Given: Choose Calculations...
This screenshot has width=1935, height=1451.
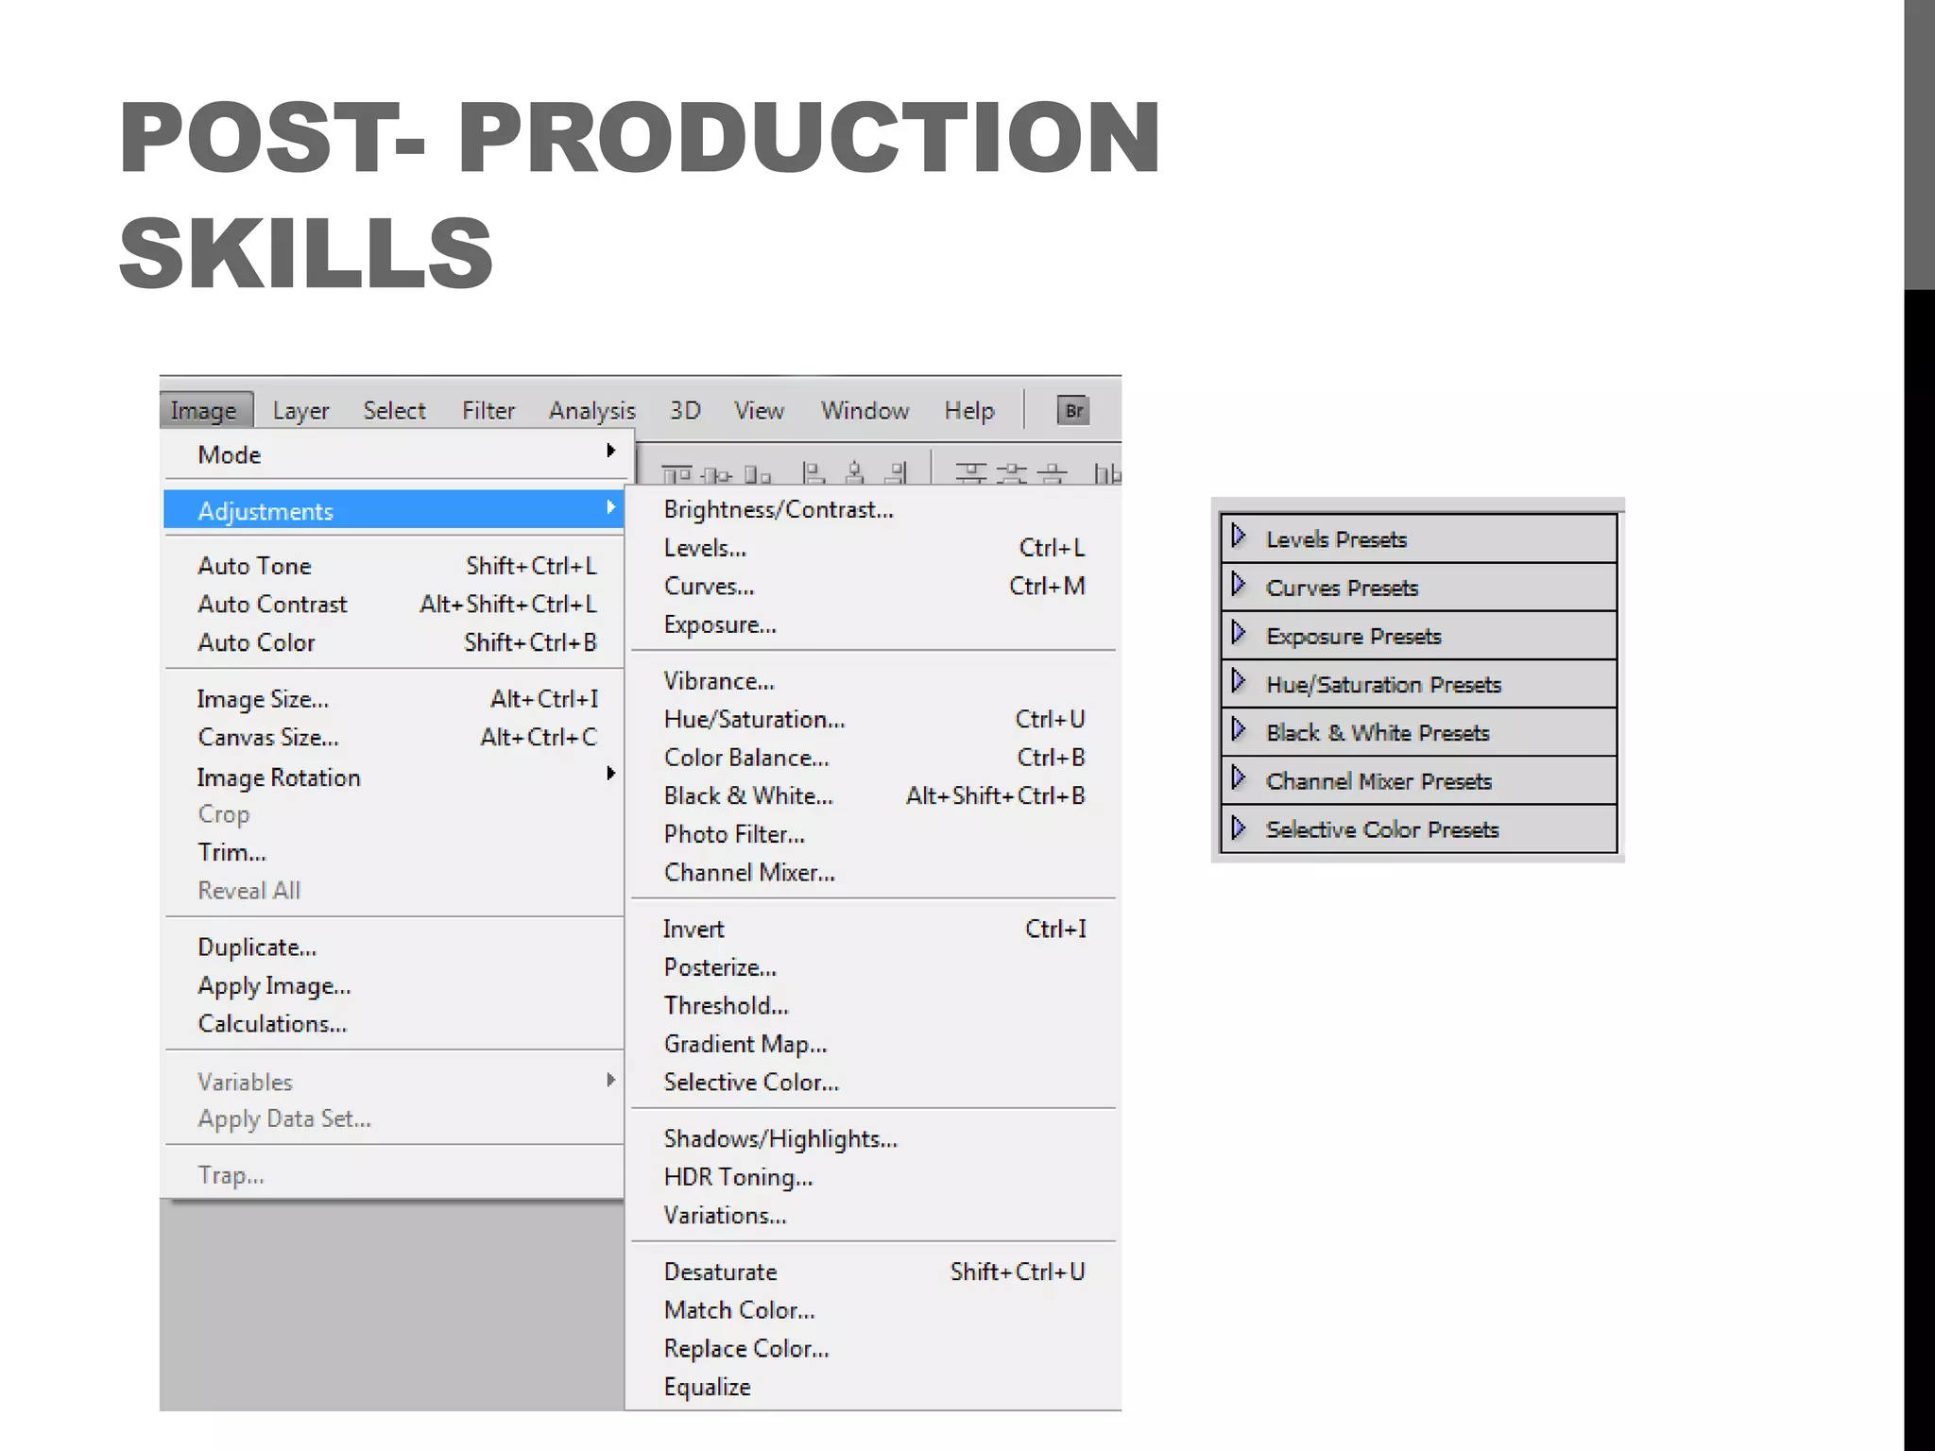Looking at the screenshot, I should [394, 1023].
